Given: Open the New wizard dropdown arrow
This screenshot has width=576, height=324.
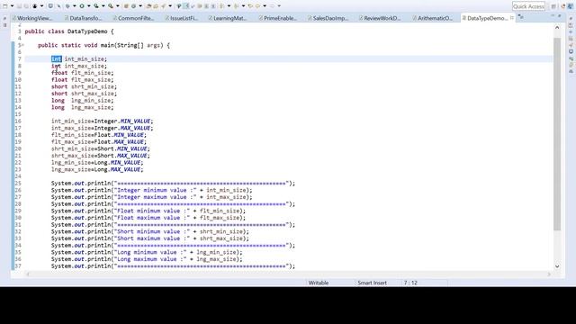Looking at the screenshot, I should point(12,6).
